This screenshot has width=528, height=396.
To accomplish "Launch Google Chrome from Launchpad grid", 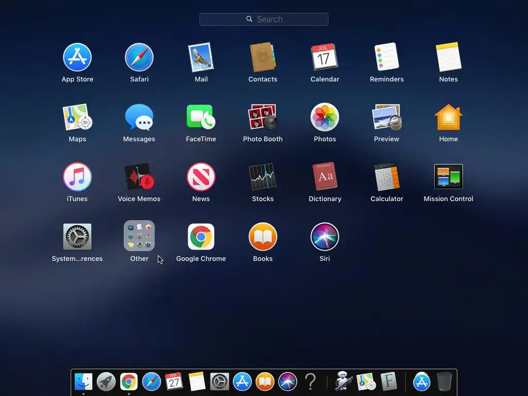I will click(x=201, y=237).
